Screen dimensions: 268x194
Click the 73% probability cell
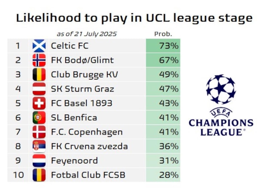tap(163, 46)
